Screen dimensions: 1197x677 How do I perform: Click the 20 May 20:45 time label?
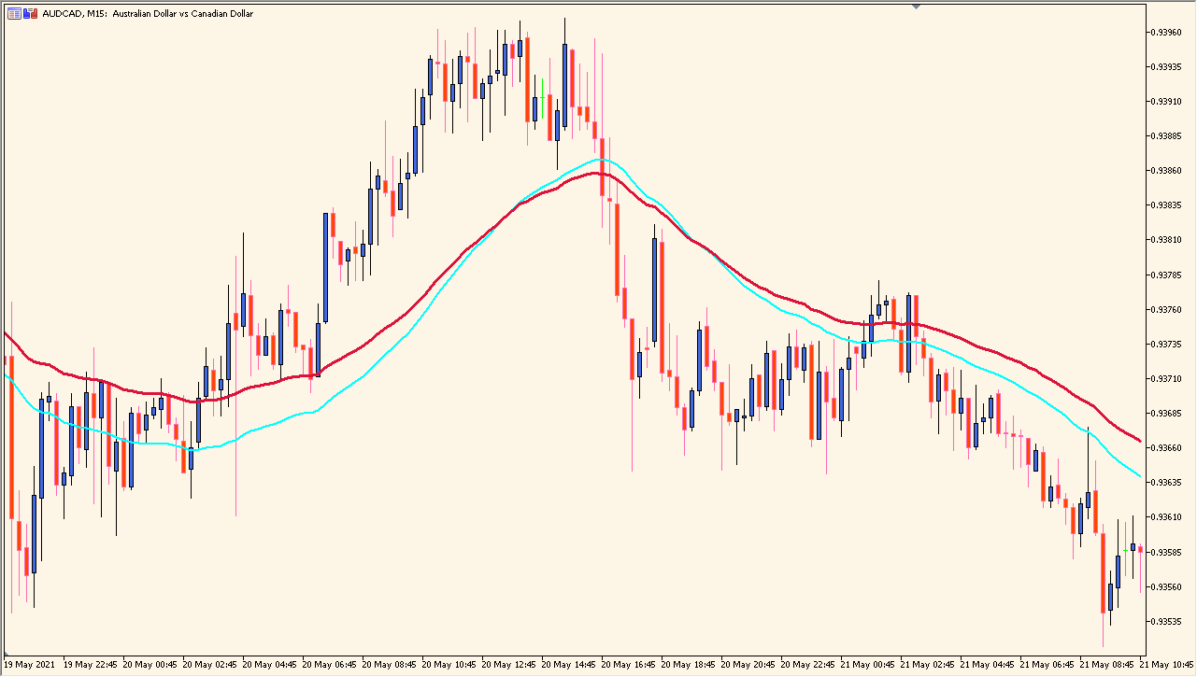coord(748,666)
